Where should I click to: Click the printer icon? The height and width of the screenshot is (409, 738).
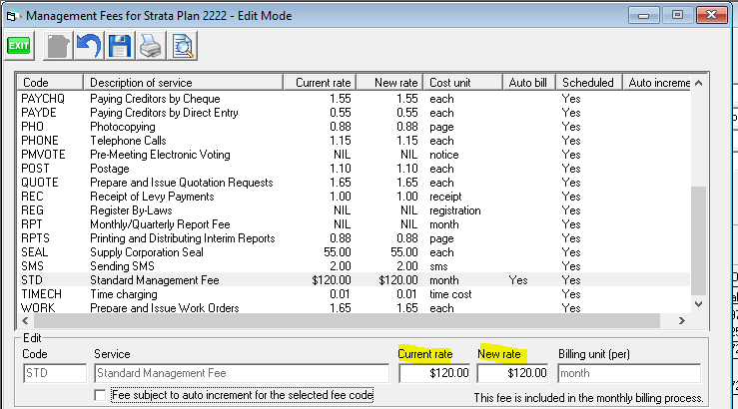click(151, 46)
